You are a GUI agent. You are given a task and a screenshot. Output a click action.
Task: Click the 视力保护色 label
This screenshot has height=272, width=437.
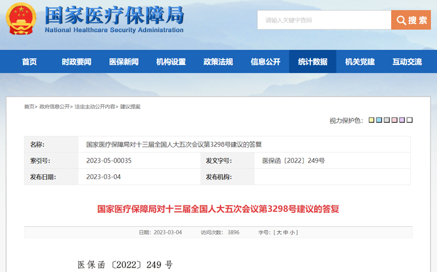tap(346, 120)
